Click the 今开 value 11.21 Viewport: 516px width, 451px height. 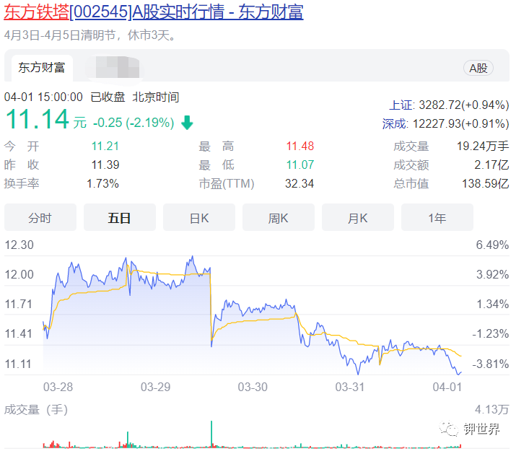click(x=105, y=146)
